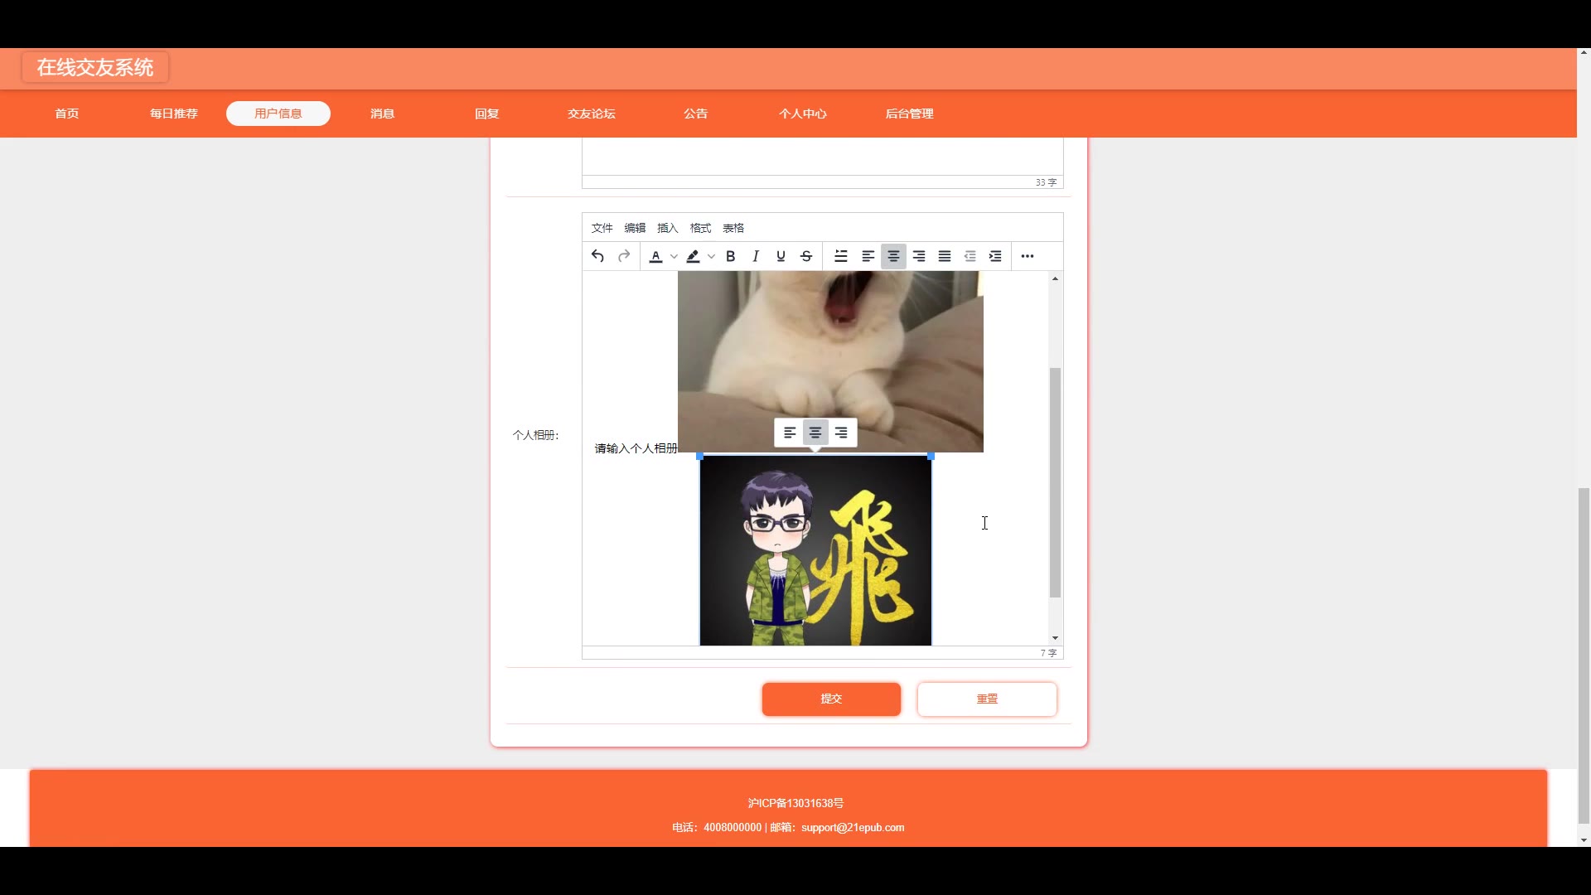
Task: Open 交友论坛 navigation item
Action: [x=592, y=114]
